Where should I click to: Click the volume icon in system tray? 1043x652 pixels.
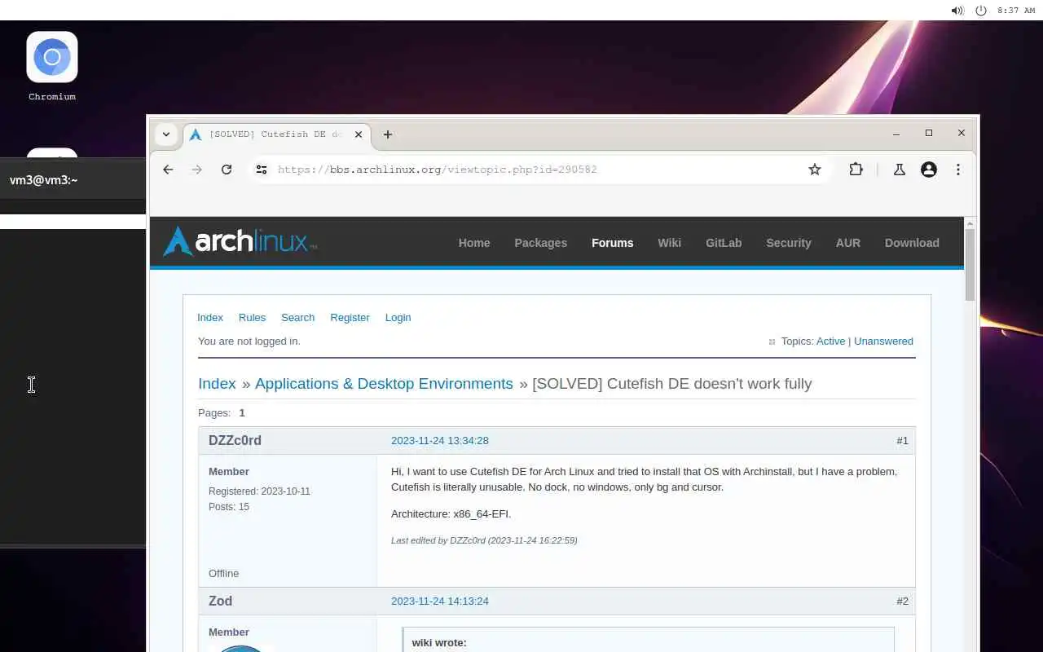(x=957, y=11)
